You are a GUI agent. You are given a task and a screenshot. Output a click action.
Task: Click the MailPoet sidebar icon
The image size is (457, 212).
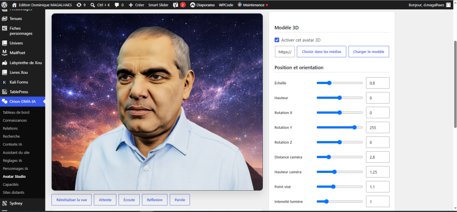tap(4, 53)
